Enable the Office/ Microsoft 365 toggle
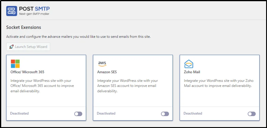Screen dimensions: 267x128 click(78, 114)
